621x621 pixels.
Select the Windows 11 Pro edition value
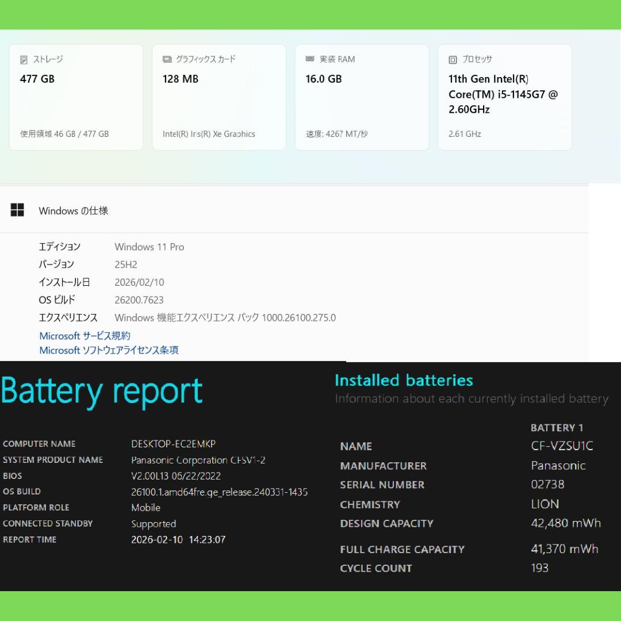149,247
